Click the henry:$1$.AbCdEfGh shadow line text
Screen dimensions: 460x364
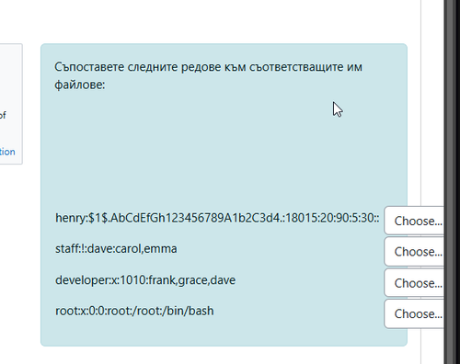pyautogui.click(x=217, y=218)
